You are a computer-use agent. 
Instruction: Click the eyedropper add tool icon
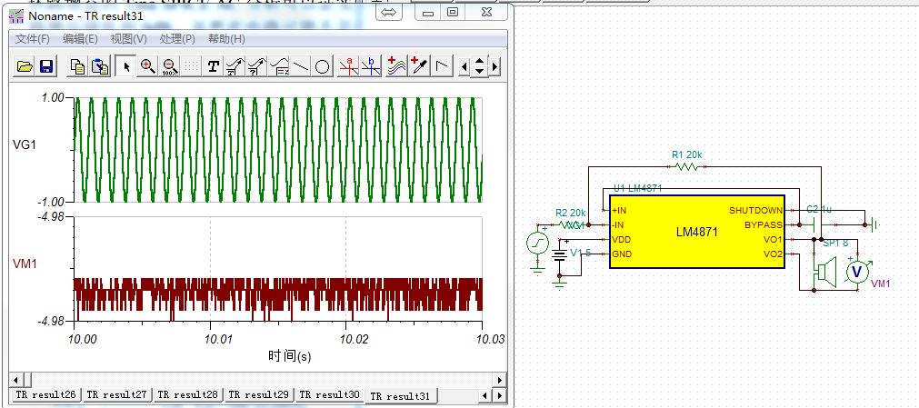(x=418, y=67)
